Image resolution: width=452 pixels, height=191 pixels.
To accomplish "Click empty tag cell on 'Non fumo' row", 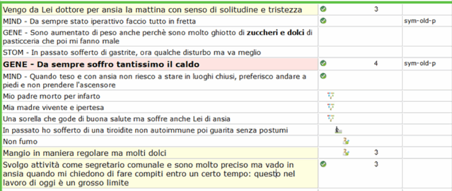I will point(427,141).
